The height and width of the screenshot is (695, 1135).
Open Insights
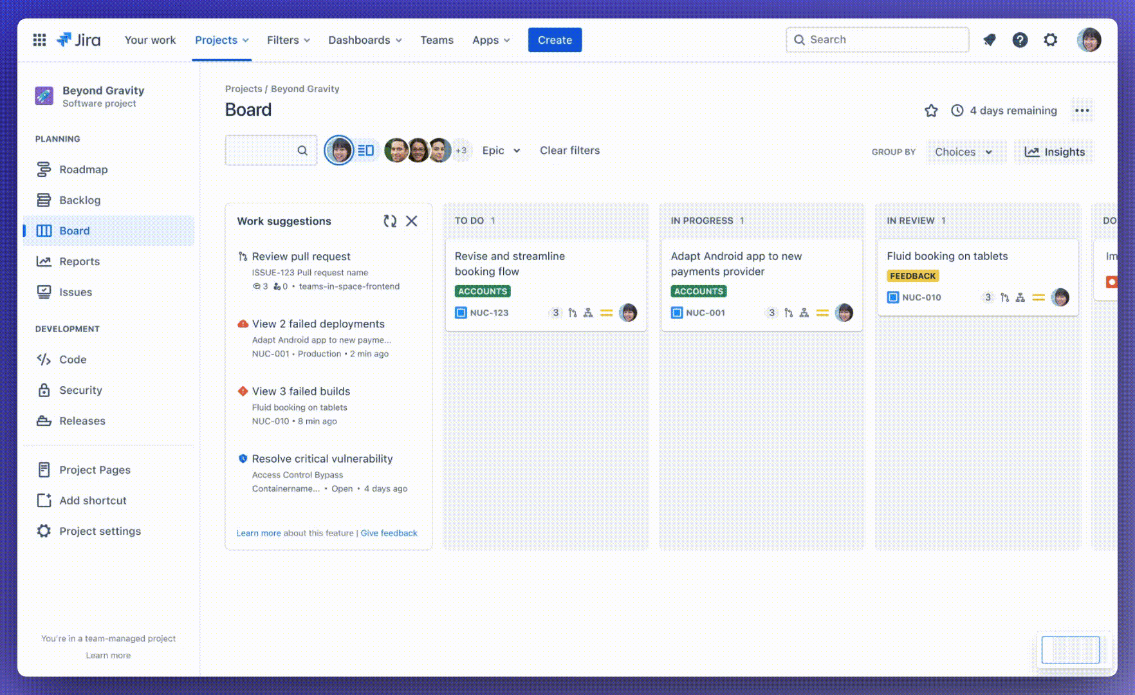pyautogui.click(x=1055, y=152)
